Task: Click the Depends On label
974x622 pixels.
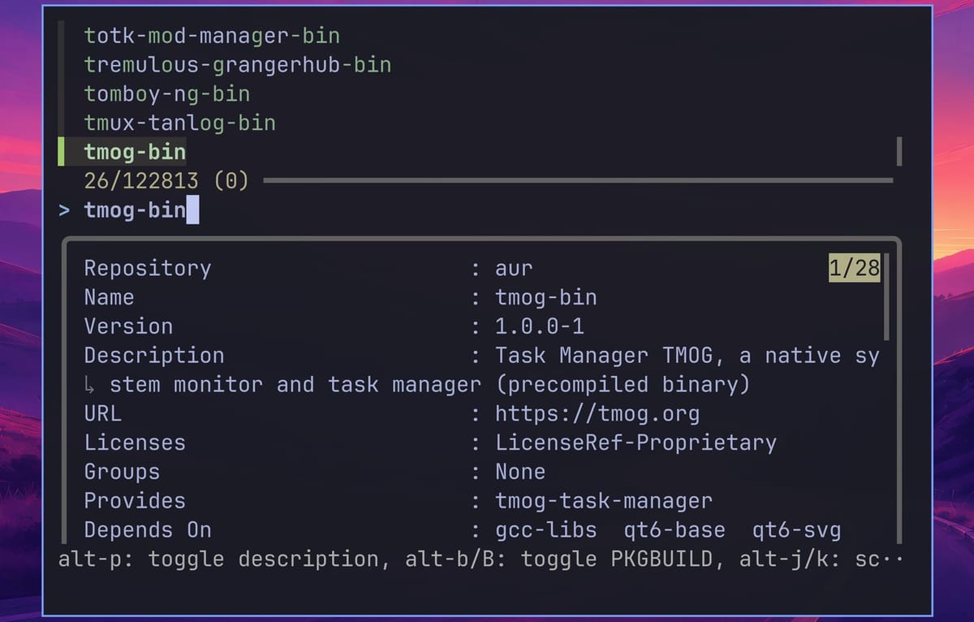Action: pos(148,530)
